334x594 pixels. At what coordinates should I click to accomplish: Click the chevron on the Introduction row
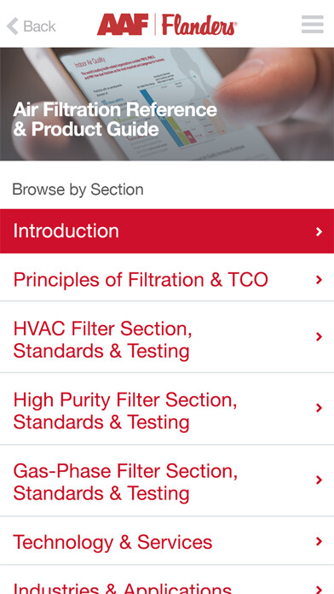pyautogui.click(x=320, y=231)
